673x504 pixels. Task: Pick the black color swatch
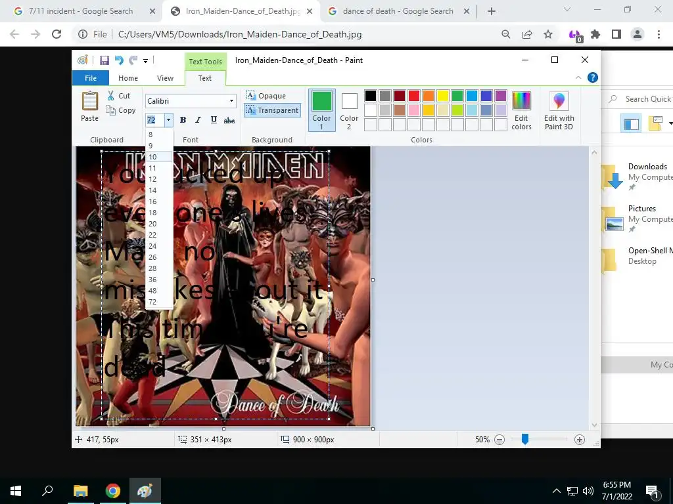click(x=371, y=96)
